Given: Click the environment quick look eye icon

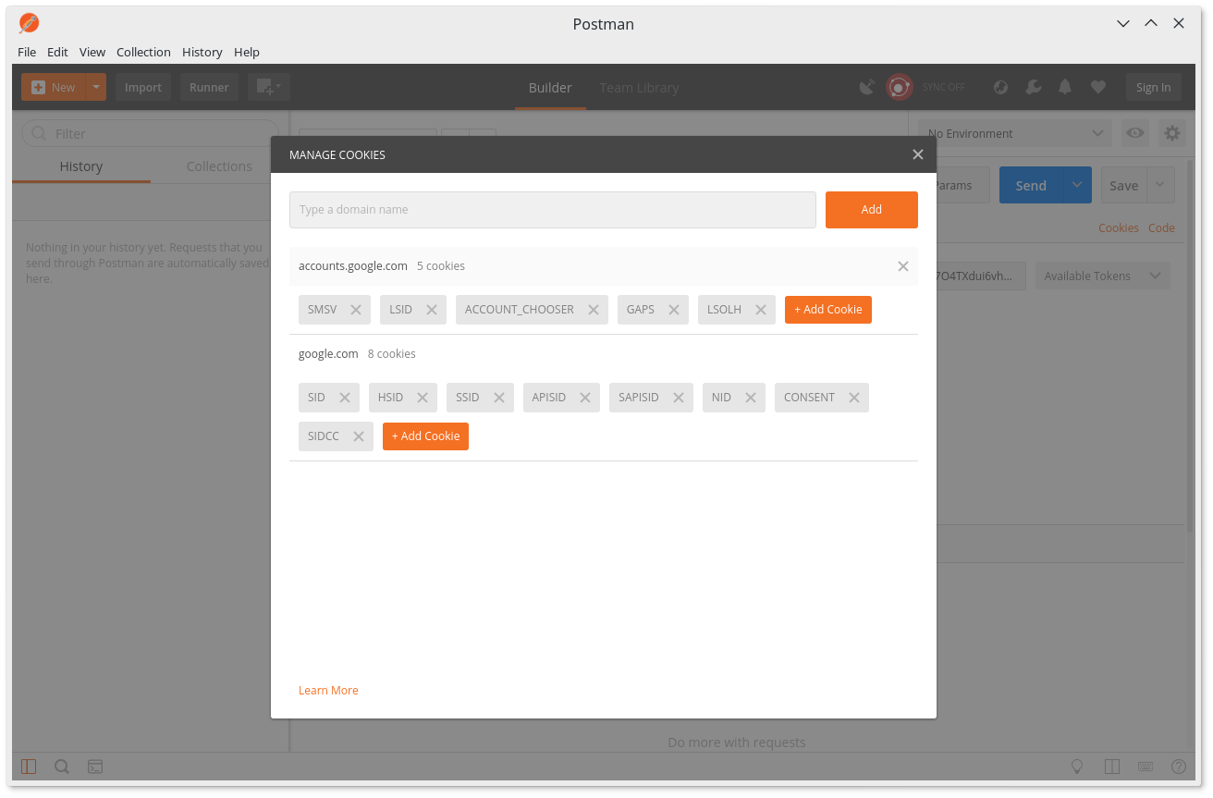Looking at the screenshot, I should click(1135, 133).
